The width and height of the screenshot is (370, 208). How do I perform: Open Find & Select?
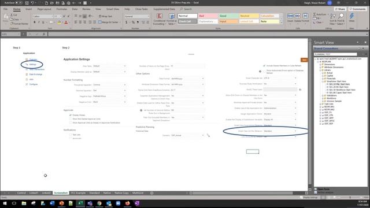341,19
